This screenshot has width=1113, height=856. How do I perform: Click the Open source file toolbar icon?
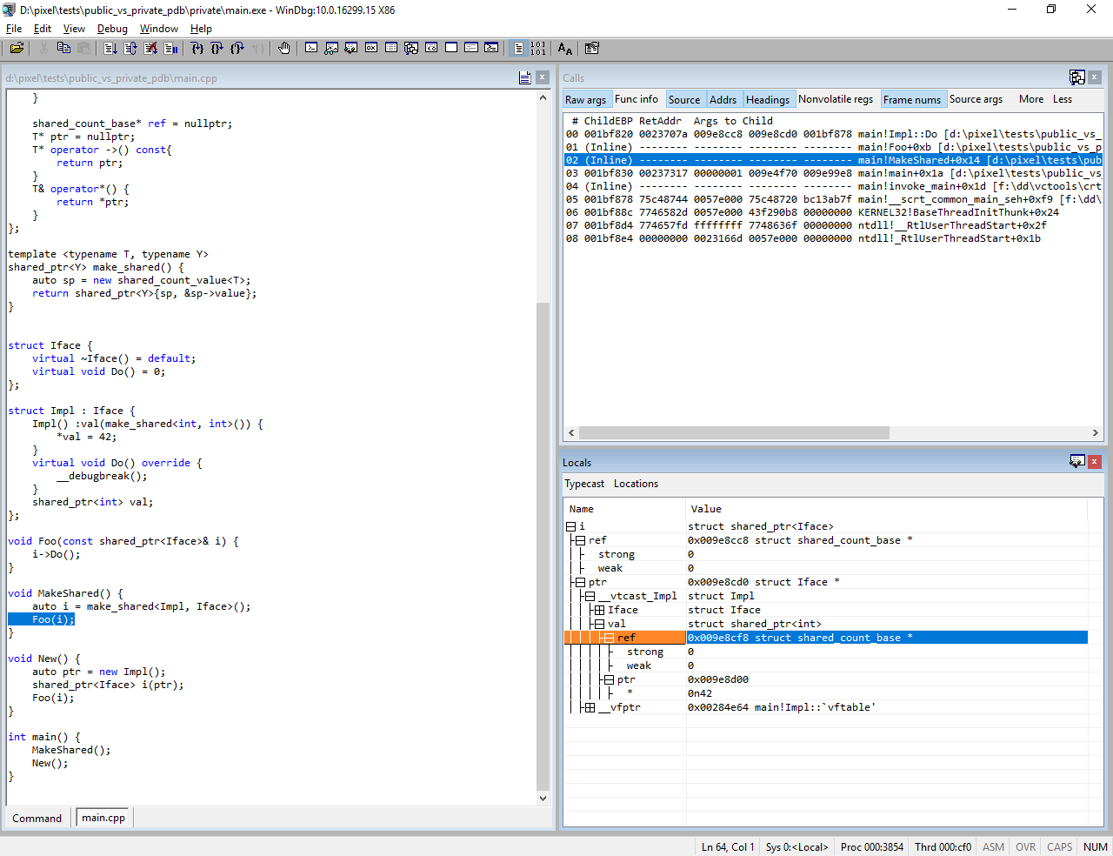click(x=17, y=49)
